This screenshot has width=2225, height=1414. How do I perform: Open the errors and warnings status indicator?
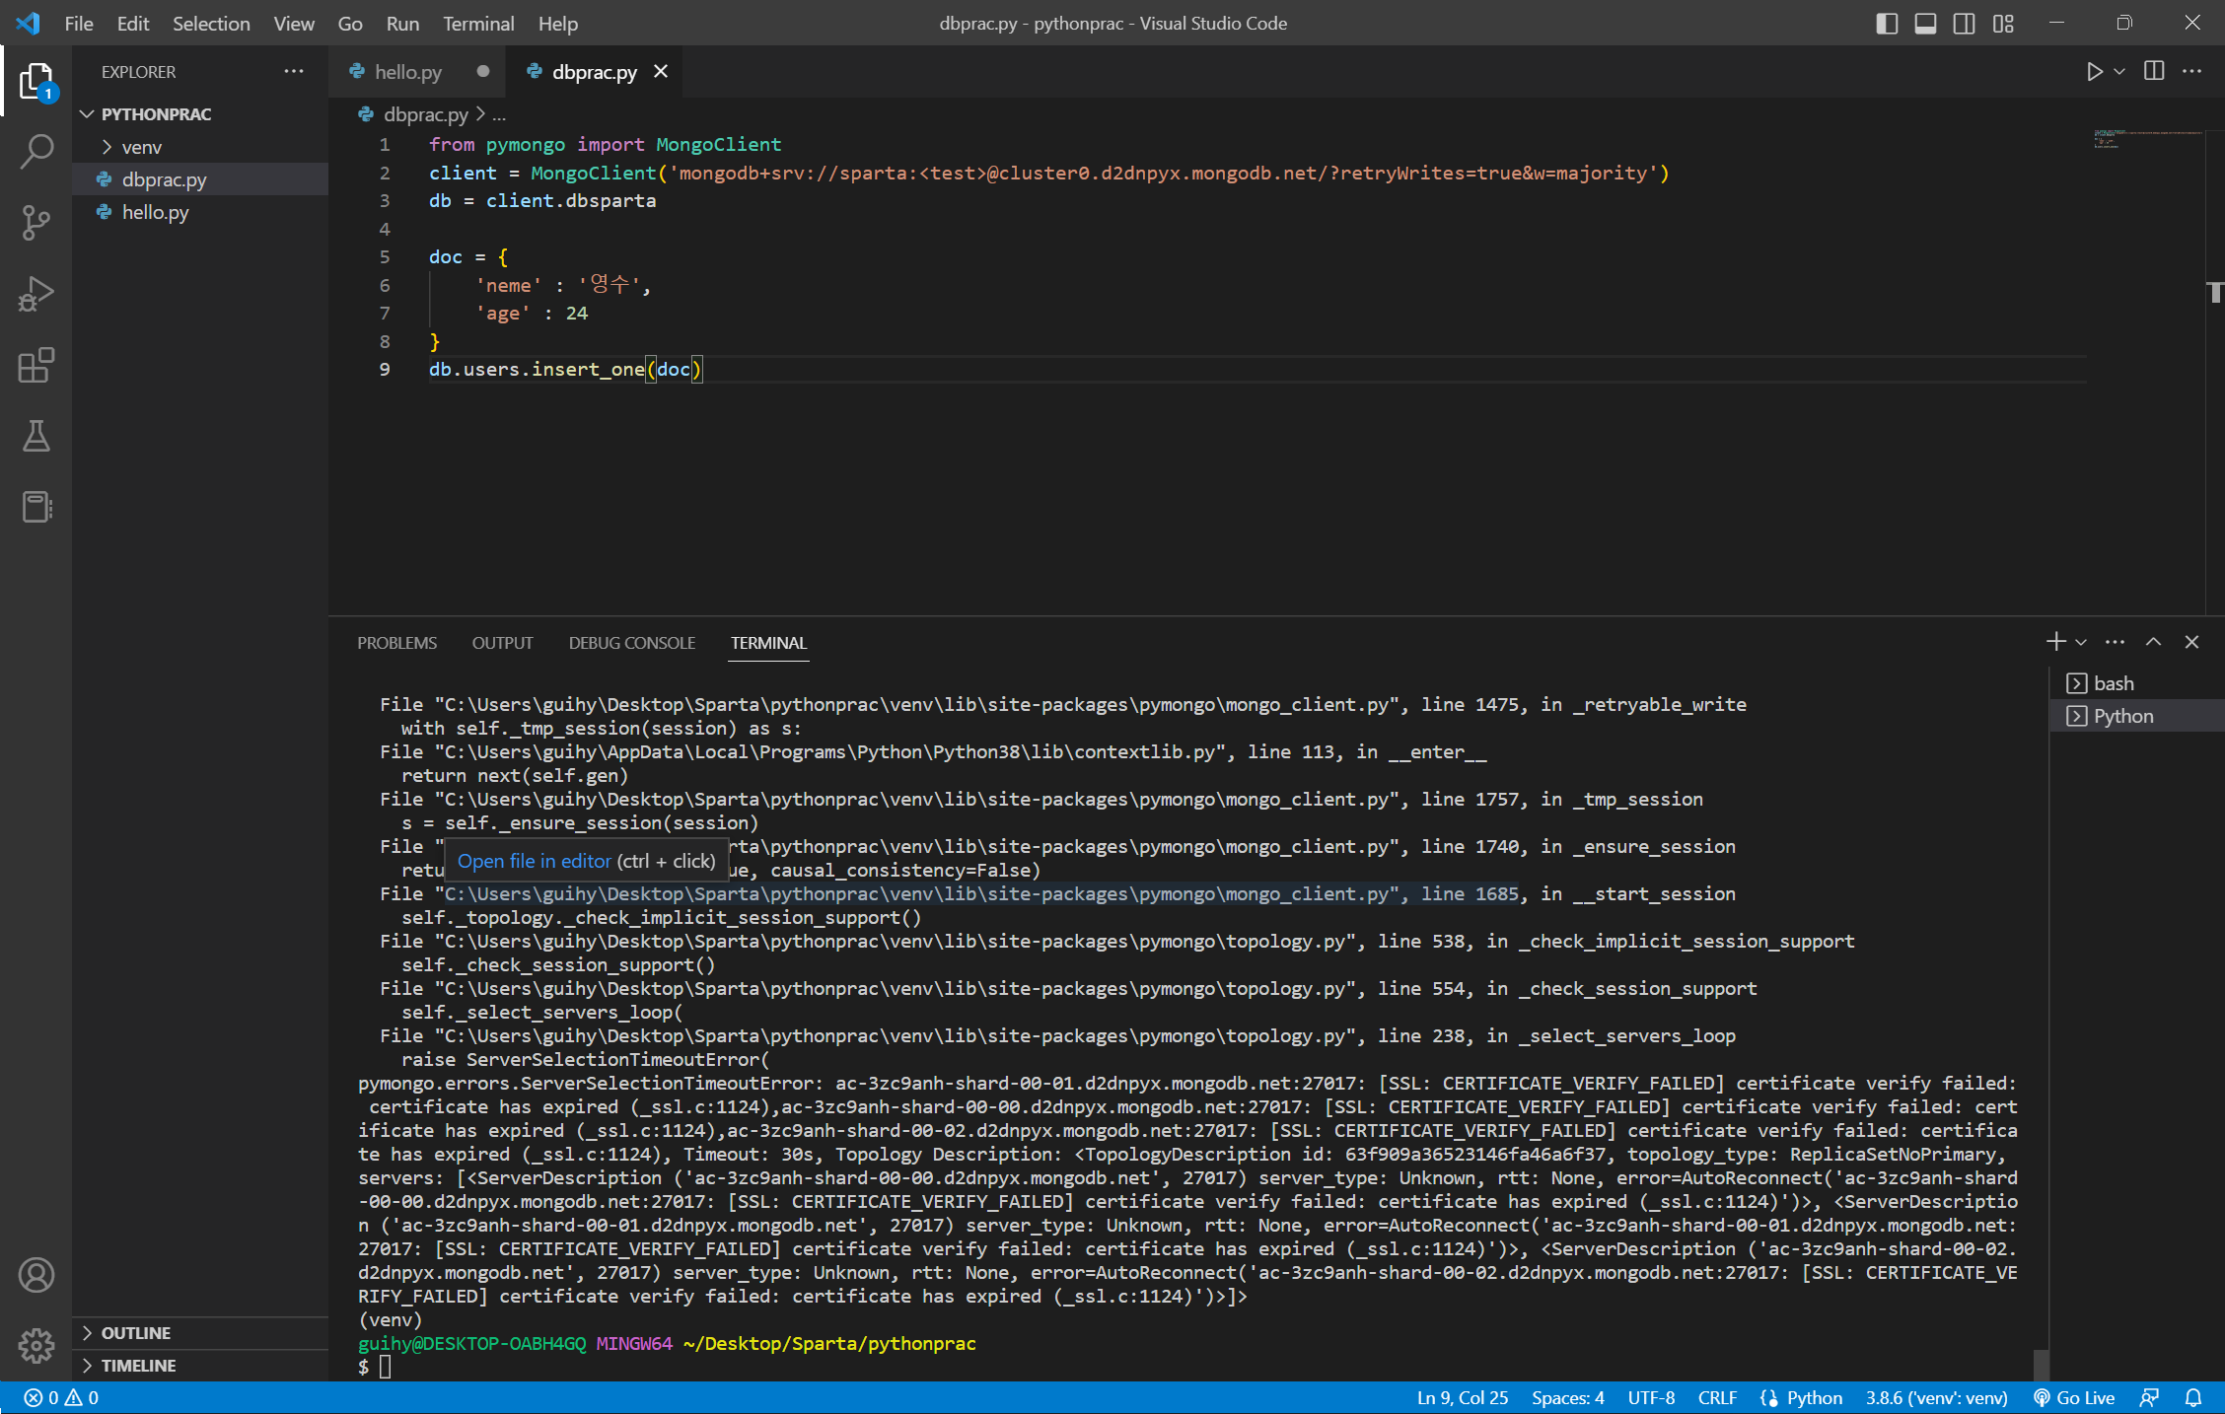pos(61,1398)
